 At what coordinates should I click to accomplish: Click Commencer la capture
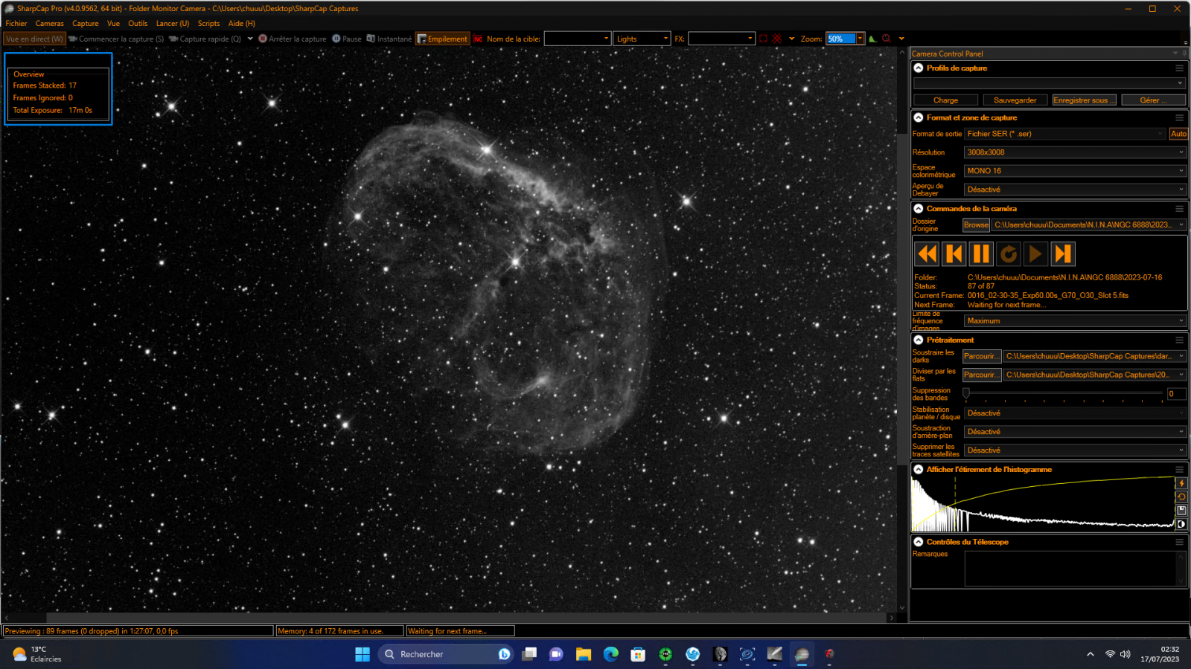[x=116, y=39]
